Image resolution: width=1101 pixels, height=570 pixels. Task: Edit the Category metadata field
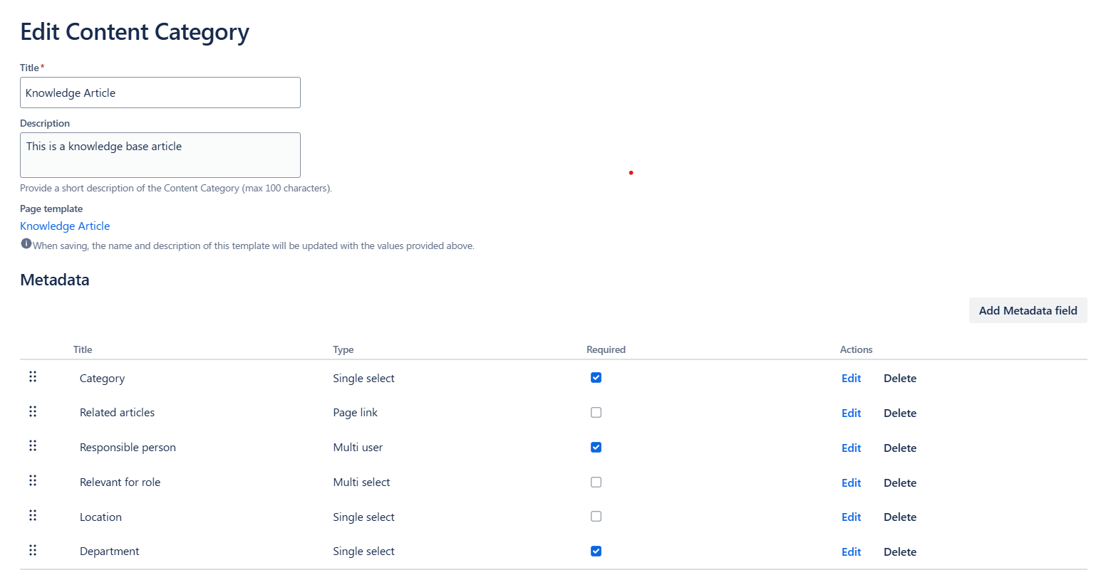pos(851,379)
